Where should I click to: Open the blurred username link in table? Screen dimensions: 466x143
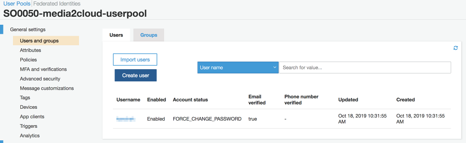pyautogui.click(x=126, y=119)
